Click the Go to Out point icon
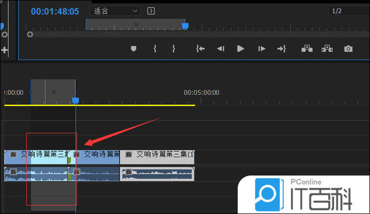370x214 pixels. pyautogui.click(x=281, y=48)
